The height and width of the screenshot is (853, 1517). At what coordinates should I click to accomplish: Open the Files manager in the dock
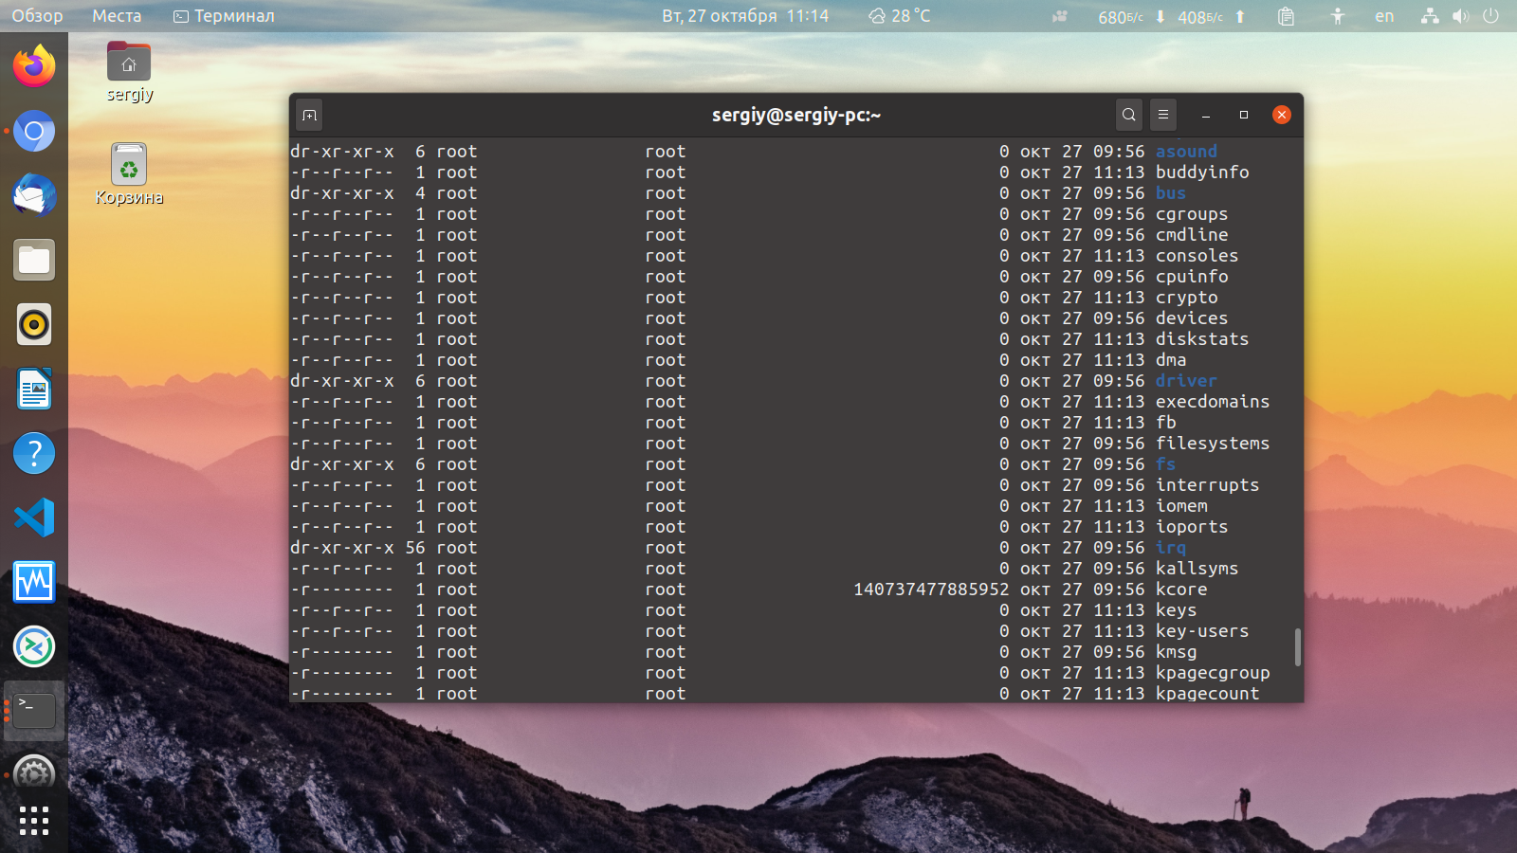coord(34,260)
